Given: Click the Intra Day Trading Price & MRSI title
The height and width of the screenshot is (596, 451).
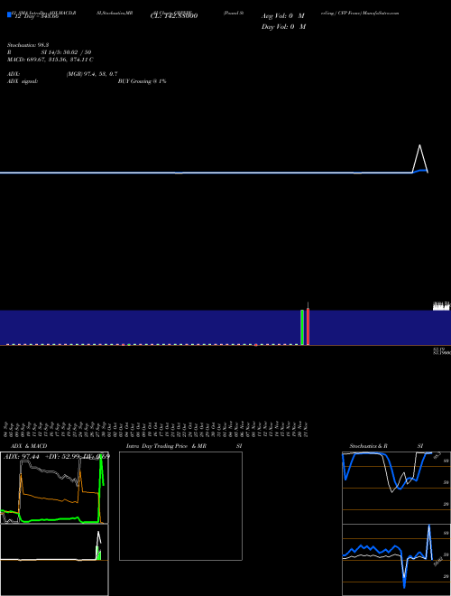Looking at the screenshot, I should [184, 446].
